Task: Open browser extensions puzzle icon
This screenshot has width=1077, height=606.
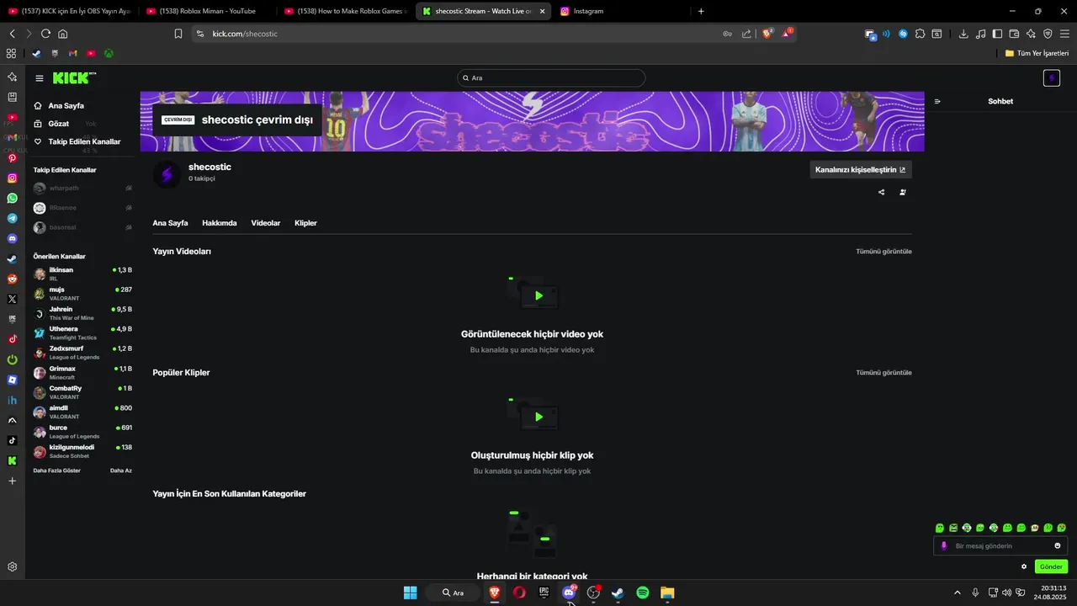Action: [920, 34]
